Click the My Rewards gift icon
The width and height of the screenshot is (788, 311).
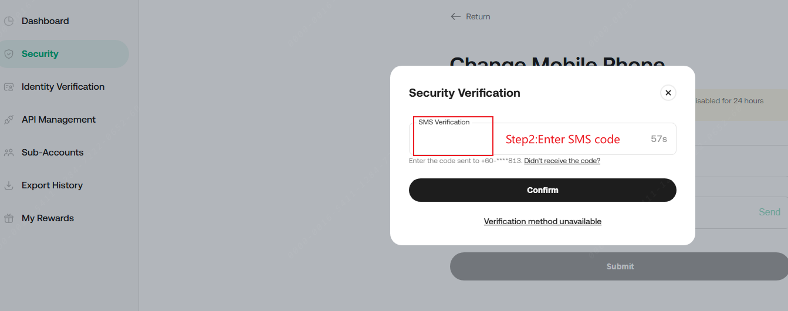8,218
